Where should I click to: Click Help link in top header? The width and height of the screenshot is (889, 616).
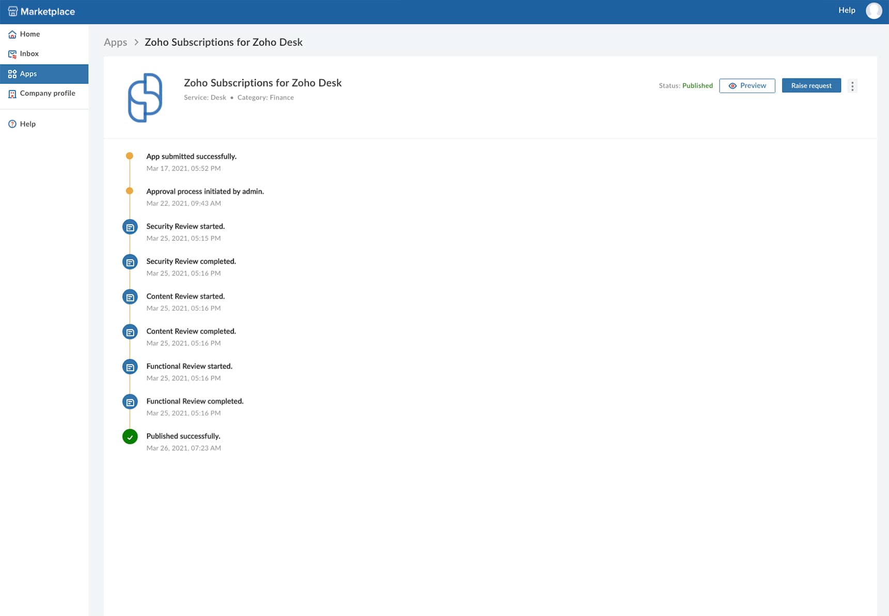click(x=847, y=10)
